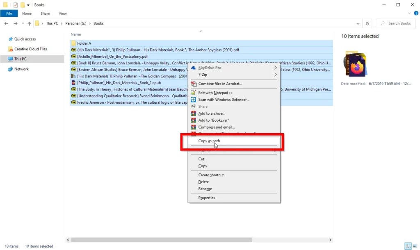Select Copy as path from the context menu

tap(209, 141)
